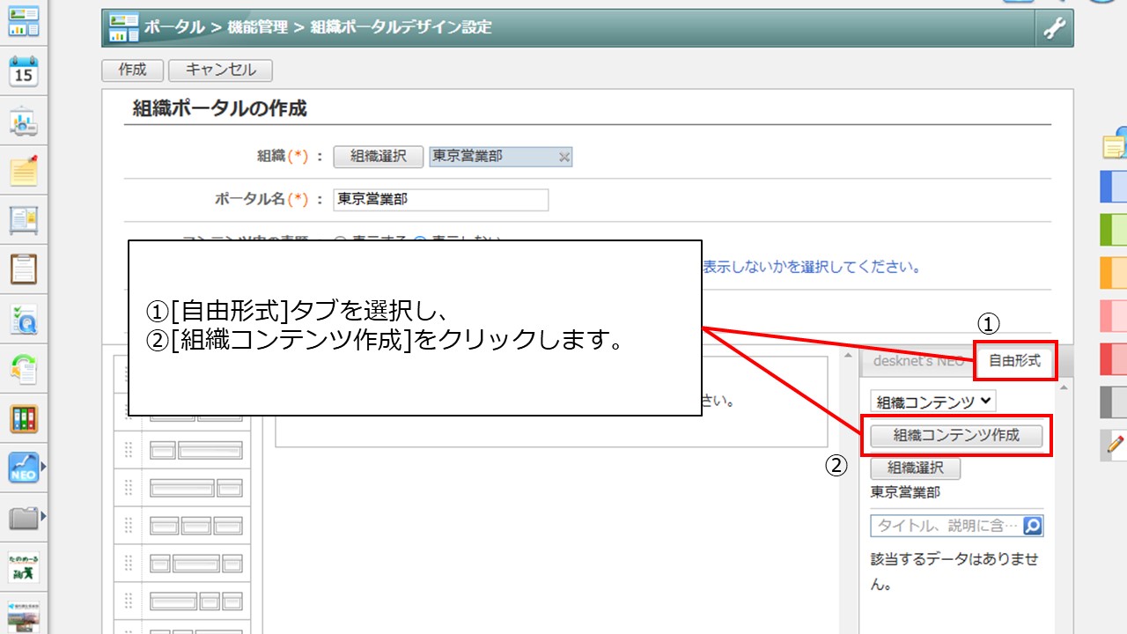Remove 東京営業部 using its X icon
This screenshot has height=634, width=1127.
pos(564,157)
